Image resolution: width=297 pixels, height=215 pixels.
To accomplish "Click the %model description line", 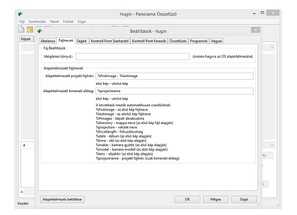I will coord(132,149).
